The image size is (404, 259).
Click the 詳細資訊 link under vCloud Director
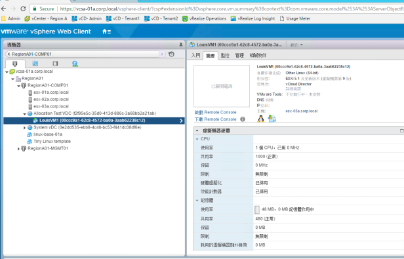coord(293,89)
